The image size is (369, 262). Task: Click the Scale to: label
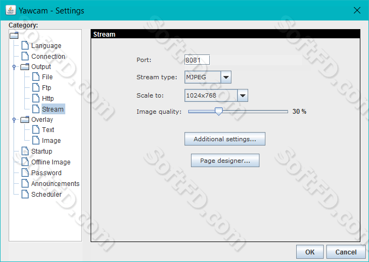click(150, 95)
